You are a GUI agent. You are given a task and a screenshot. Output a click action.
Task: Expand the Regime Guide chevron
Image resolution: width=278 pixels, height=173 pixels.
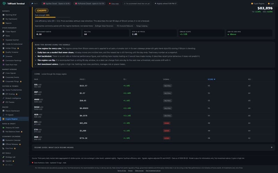coord(272,147)
